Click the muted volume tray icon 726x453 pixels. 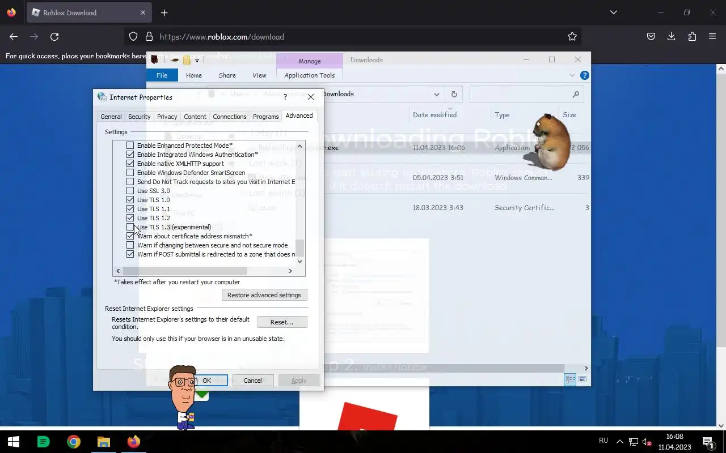coord(646,442)
